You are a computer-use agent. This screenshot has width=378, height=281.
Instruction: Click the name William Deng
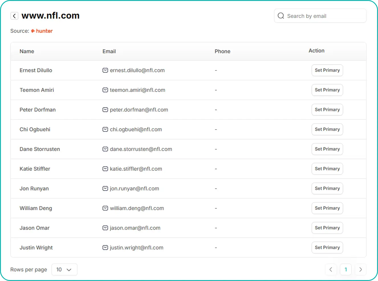point(36,208)
